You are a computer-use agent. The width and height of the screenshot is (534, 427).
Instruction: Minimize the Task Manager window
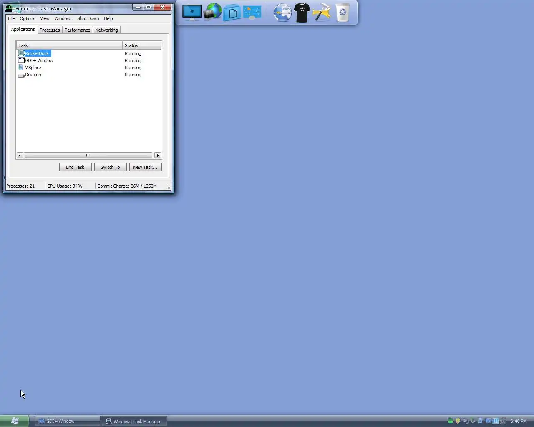tap(138, 7)
